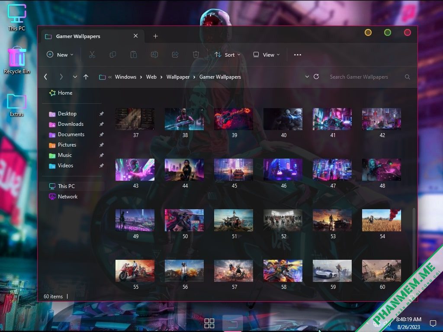
Task: Click the File Explorer taskbar icon
Action: click(233, 323)
